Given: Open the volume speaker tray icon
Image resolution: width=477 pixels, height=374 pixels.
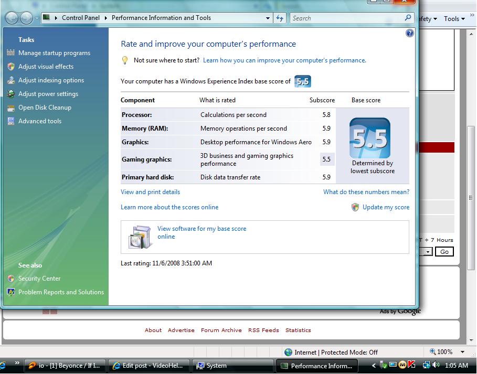Looking at the screenshot, I should (436, 365).
